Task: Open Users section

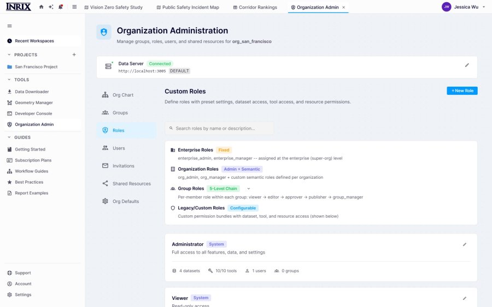Action: point(126,148)
